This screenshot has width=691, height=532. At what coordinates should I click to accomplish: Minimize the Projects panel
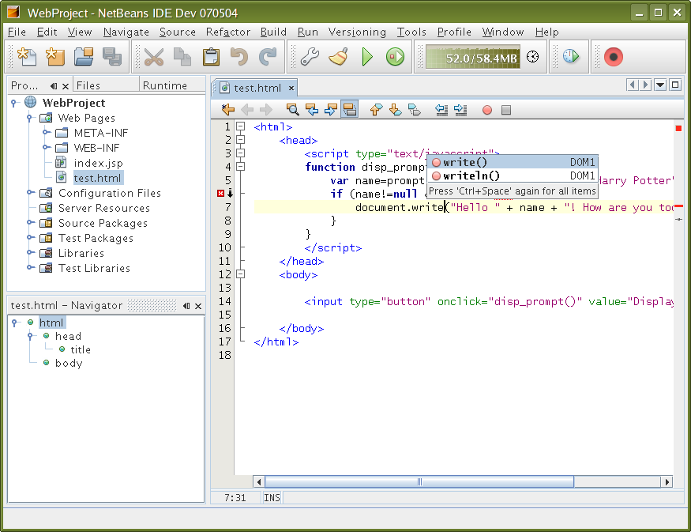(x=54, y=86)
